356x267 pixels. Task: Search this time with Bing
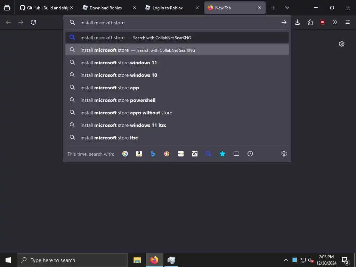point(153,154)
